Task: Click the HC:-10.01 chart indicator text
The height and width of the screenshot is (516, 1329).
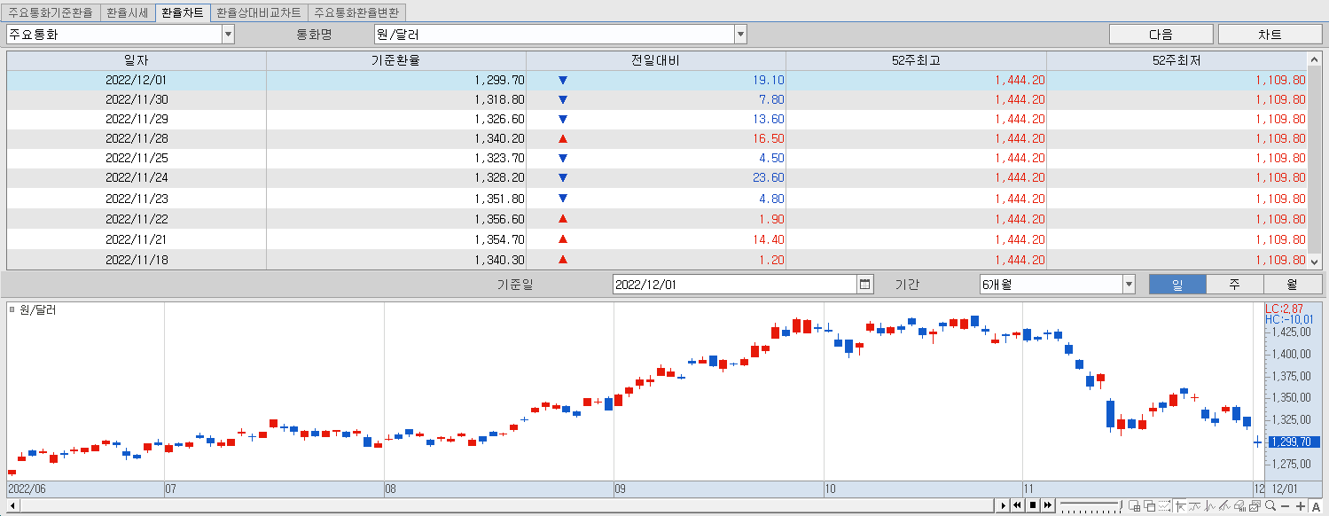Action: tap(1290, 319)
